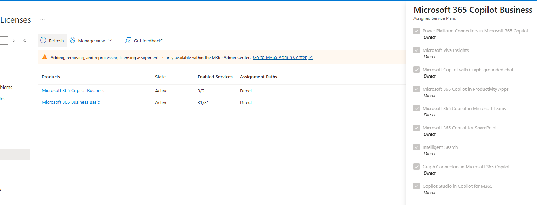
Task: Click the Got feedback person icon
Action: pos(128,41)
